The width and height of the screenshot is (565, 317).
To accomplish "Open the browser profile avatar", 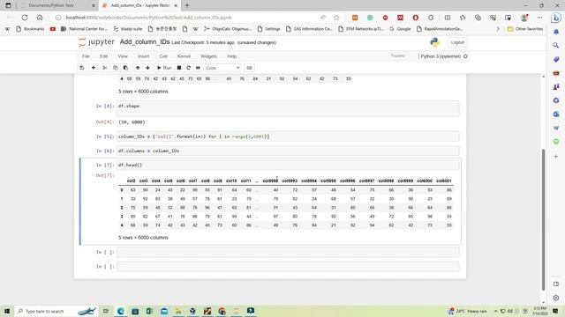I will coord(524,18).
